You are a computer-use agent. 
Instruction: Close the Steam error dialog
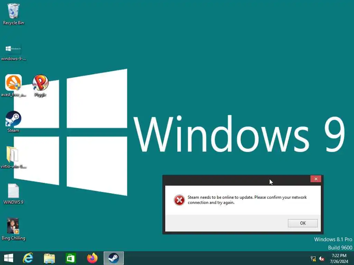tap(316, 179)
